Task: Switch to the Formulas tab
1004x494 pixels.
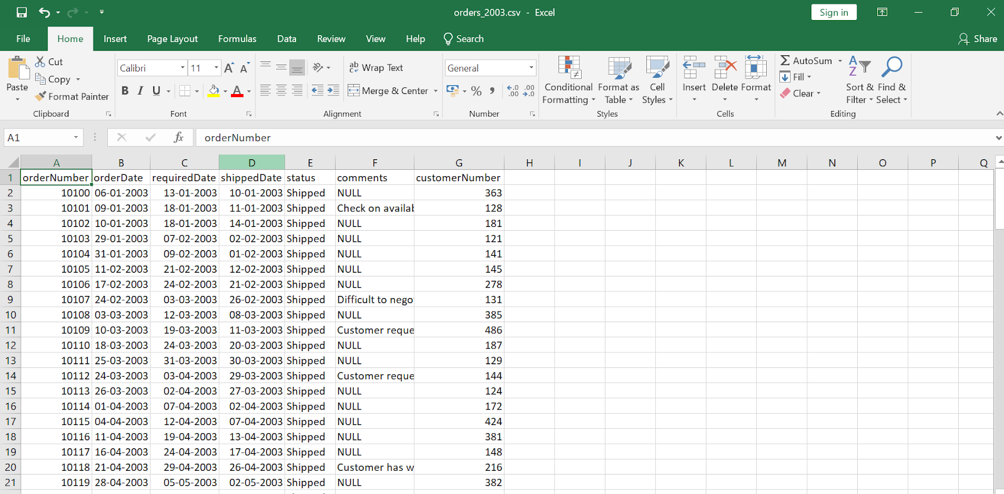Action: pyautogui.click(x=237, y=39)
